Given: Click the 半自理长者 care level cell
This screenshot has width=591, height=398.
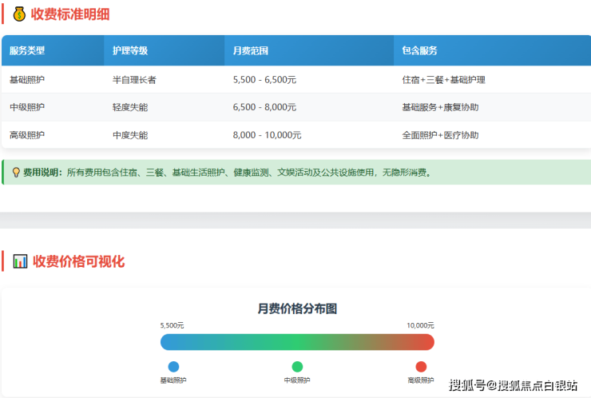Looking at the screenshot, I should tap(134, 80).
